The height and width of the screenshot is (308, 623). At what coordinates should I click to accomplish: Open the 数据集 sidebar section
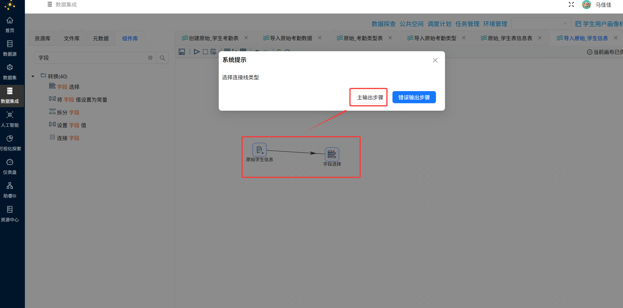click(x=10, y=72)
